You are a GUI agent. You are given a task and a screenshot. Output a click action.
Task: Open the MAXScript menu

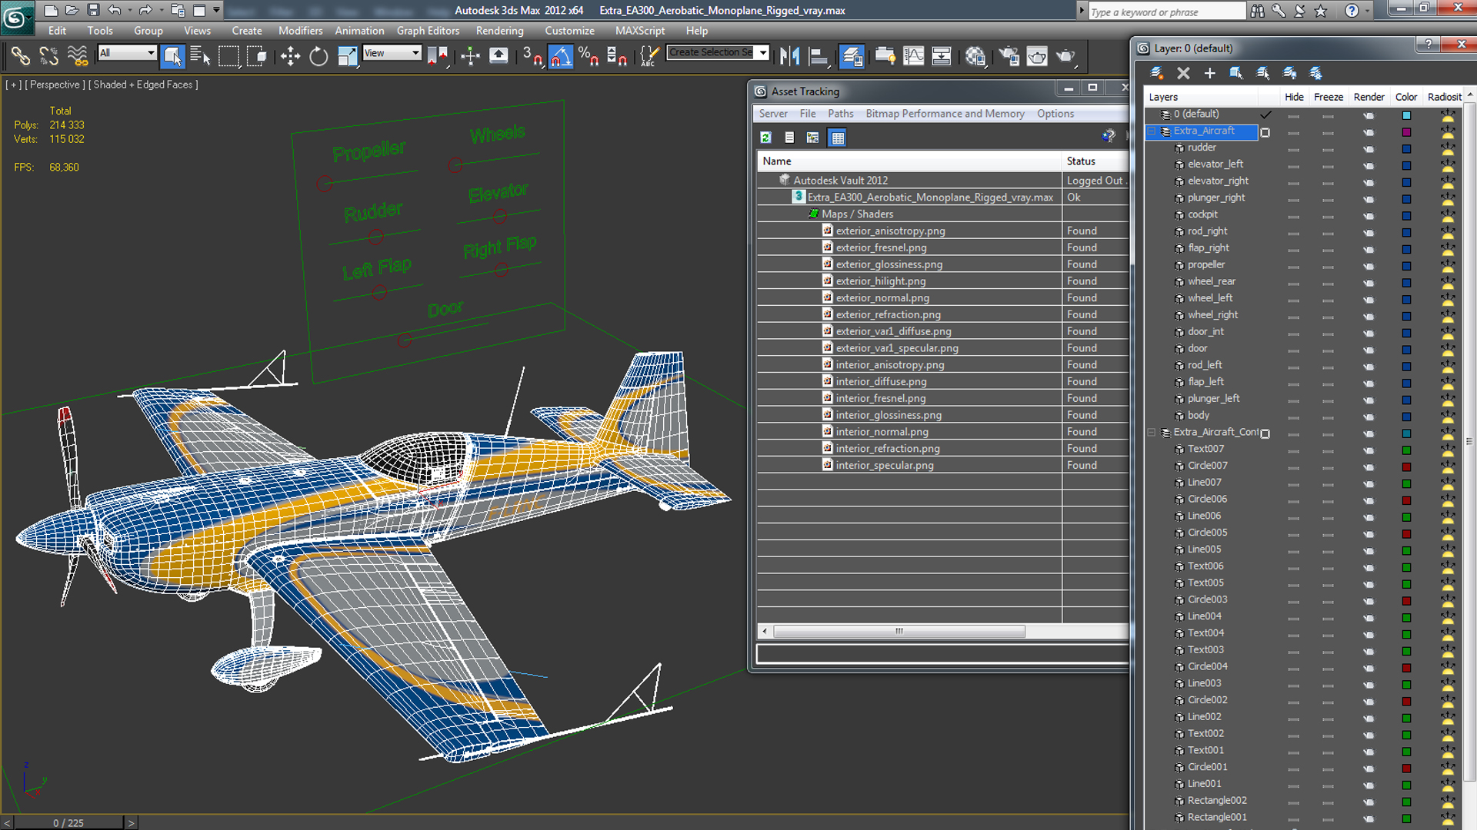tap(640, 31)
